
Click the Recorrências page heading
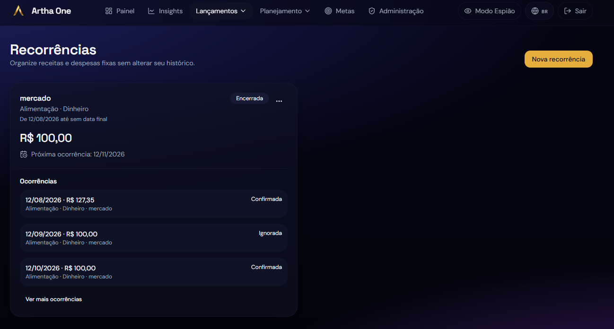click(x=53, y=50)
